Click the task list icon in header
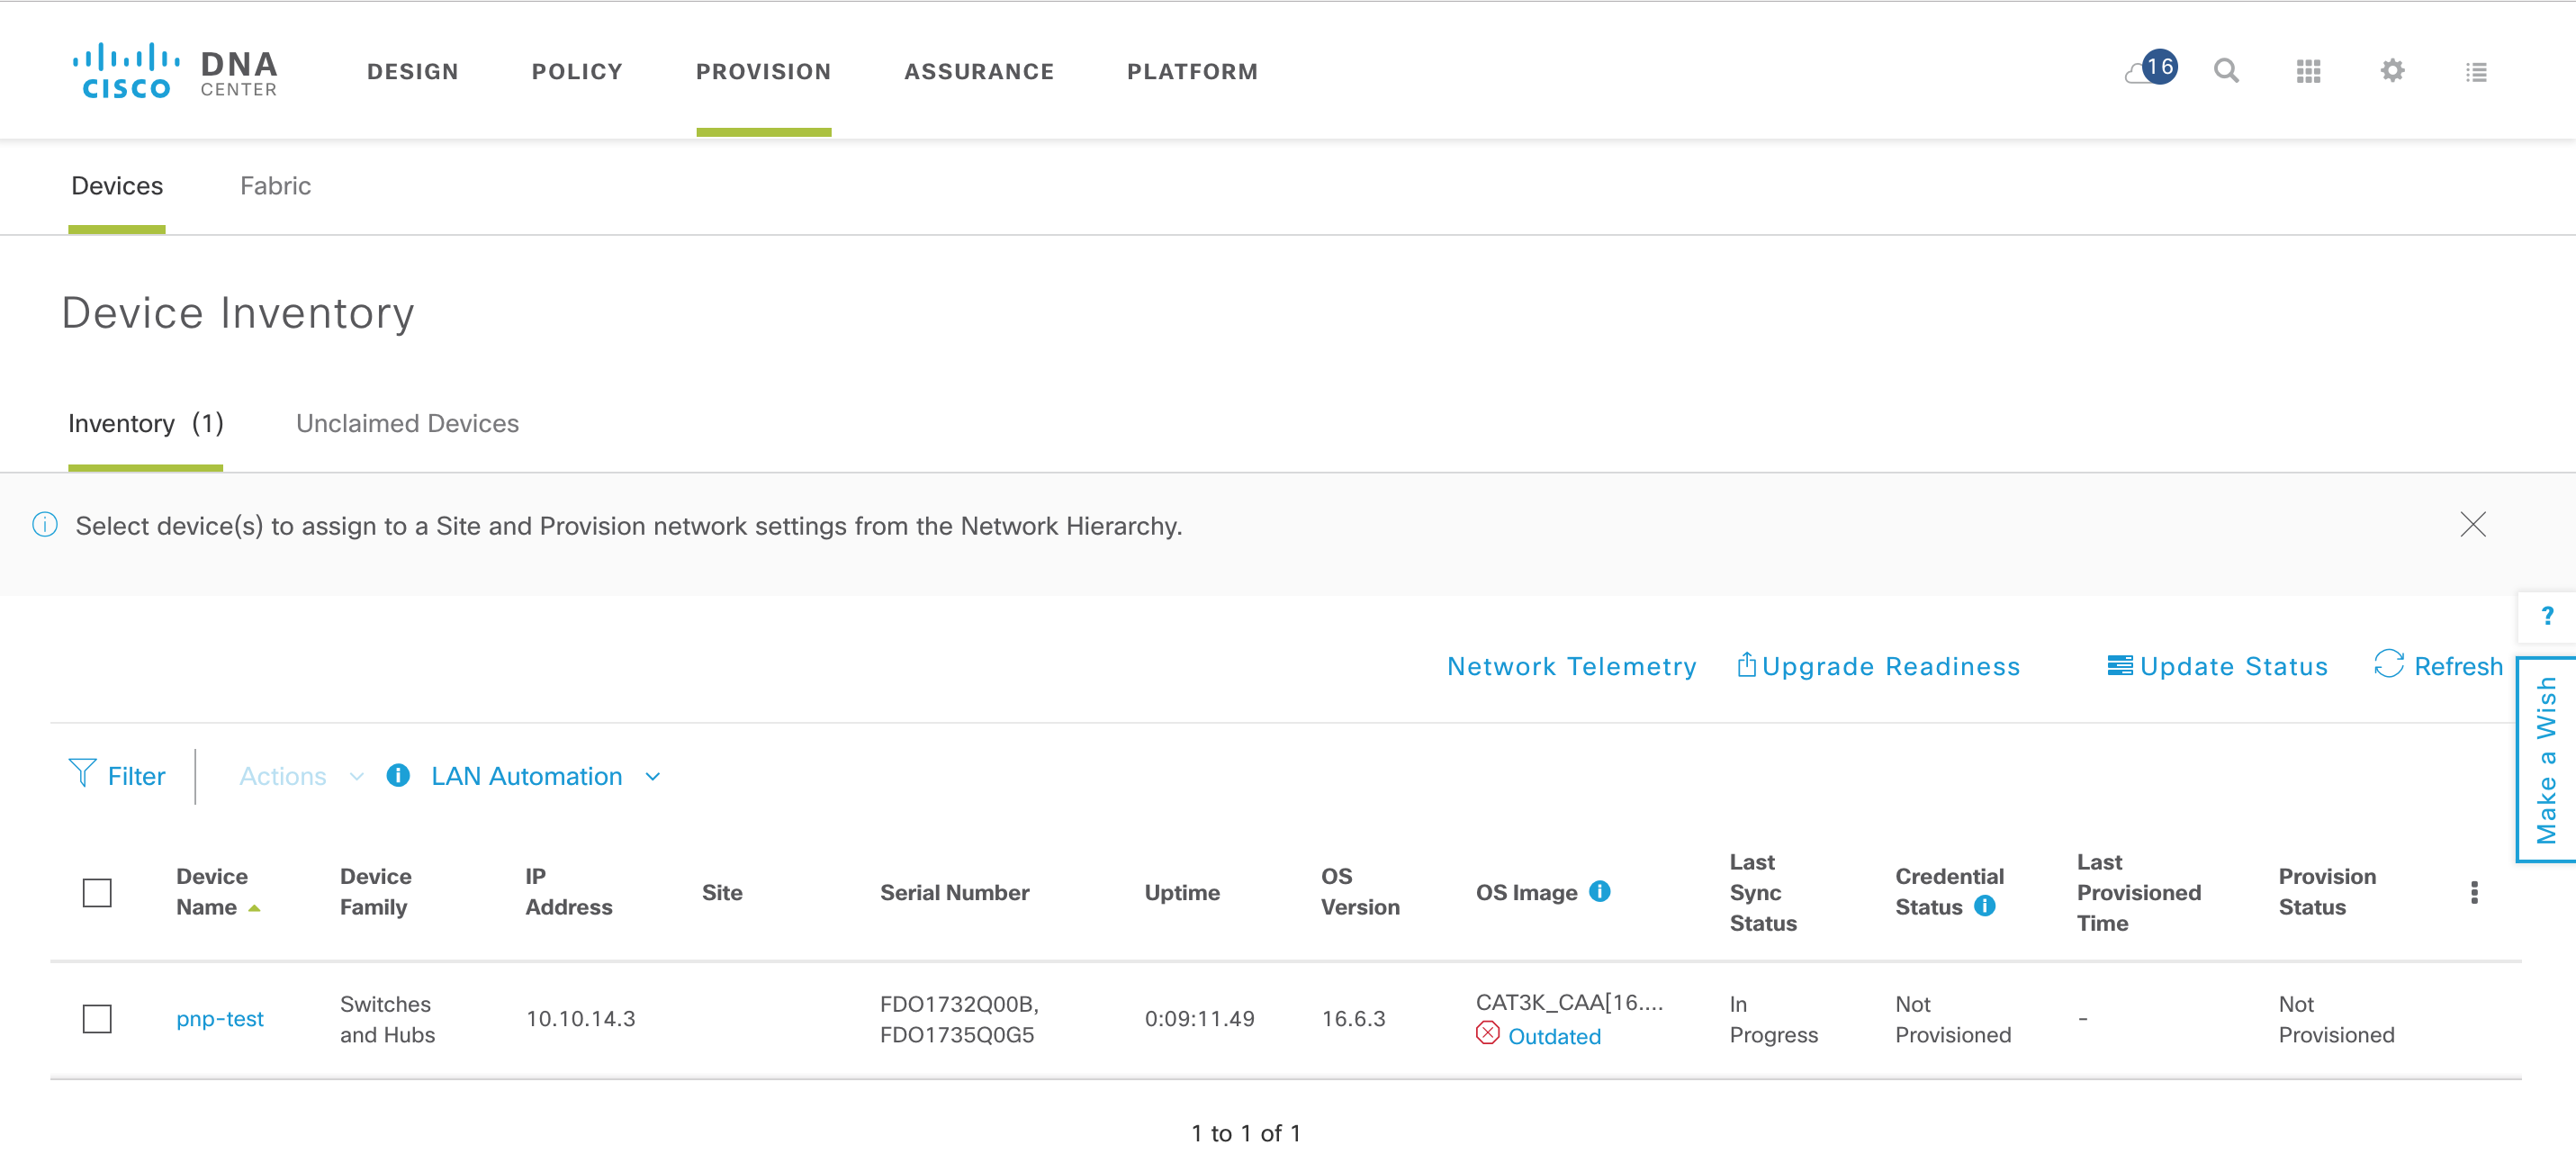This screenshot has height=1163, width=2576. [x=2475, y=72]
